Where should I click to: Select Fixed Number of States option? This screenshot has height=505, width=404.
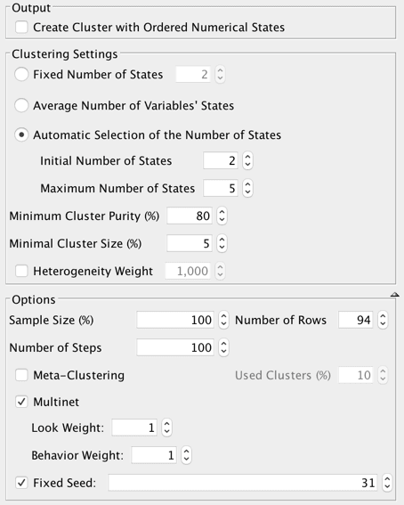click(x=21, y=75)
